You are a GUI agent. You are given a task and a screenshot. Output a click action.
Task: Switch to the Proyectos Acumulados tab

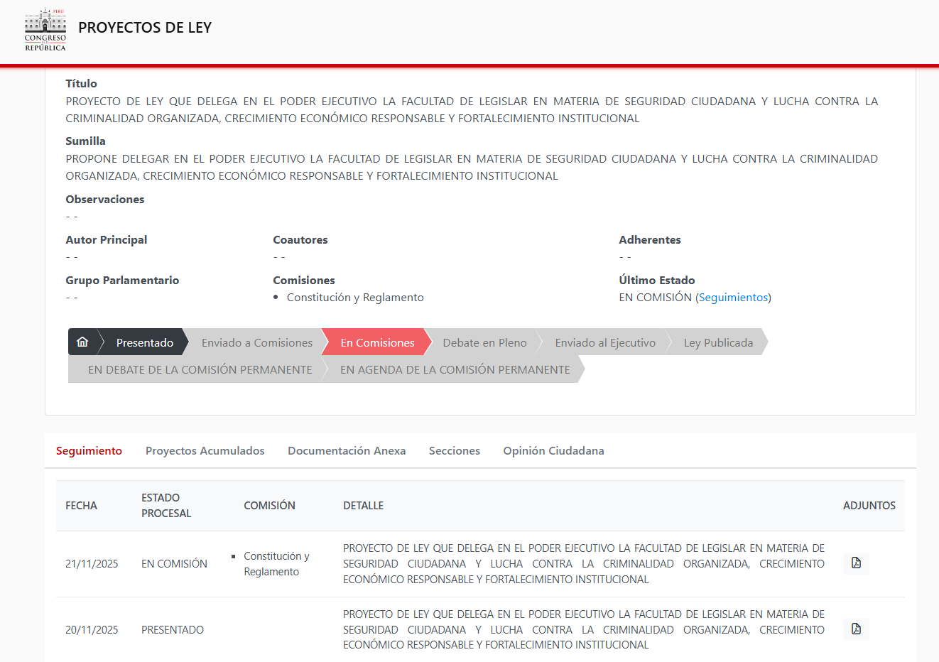[x=205, y=450]
